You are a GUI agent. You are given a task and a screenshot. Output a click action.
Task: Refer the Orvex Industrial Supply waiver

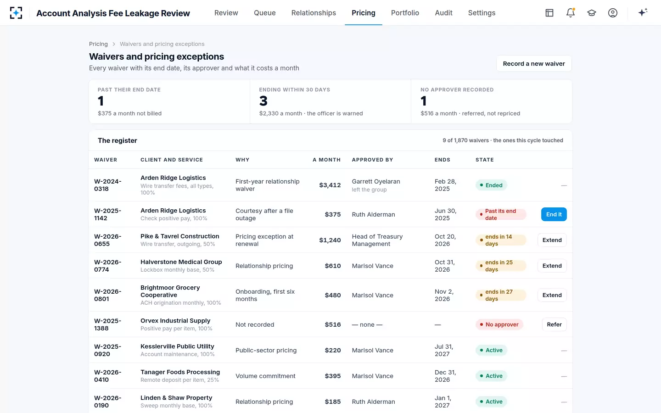[555, 324]
